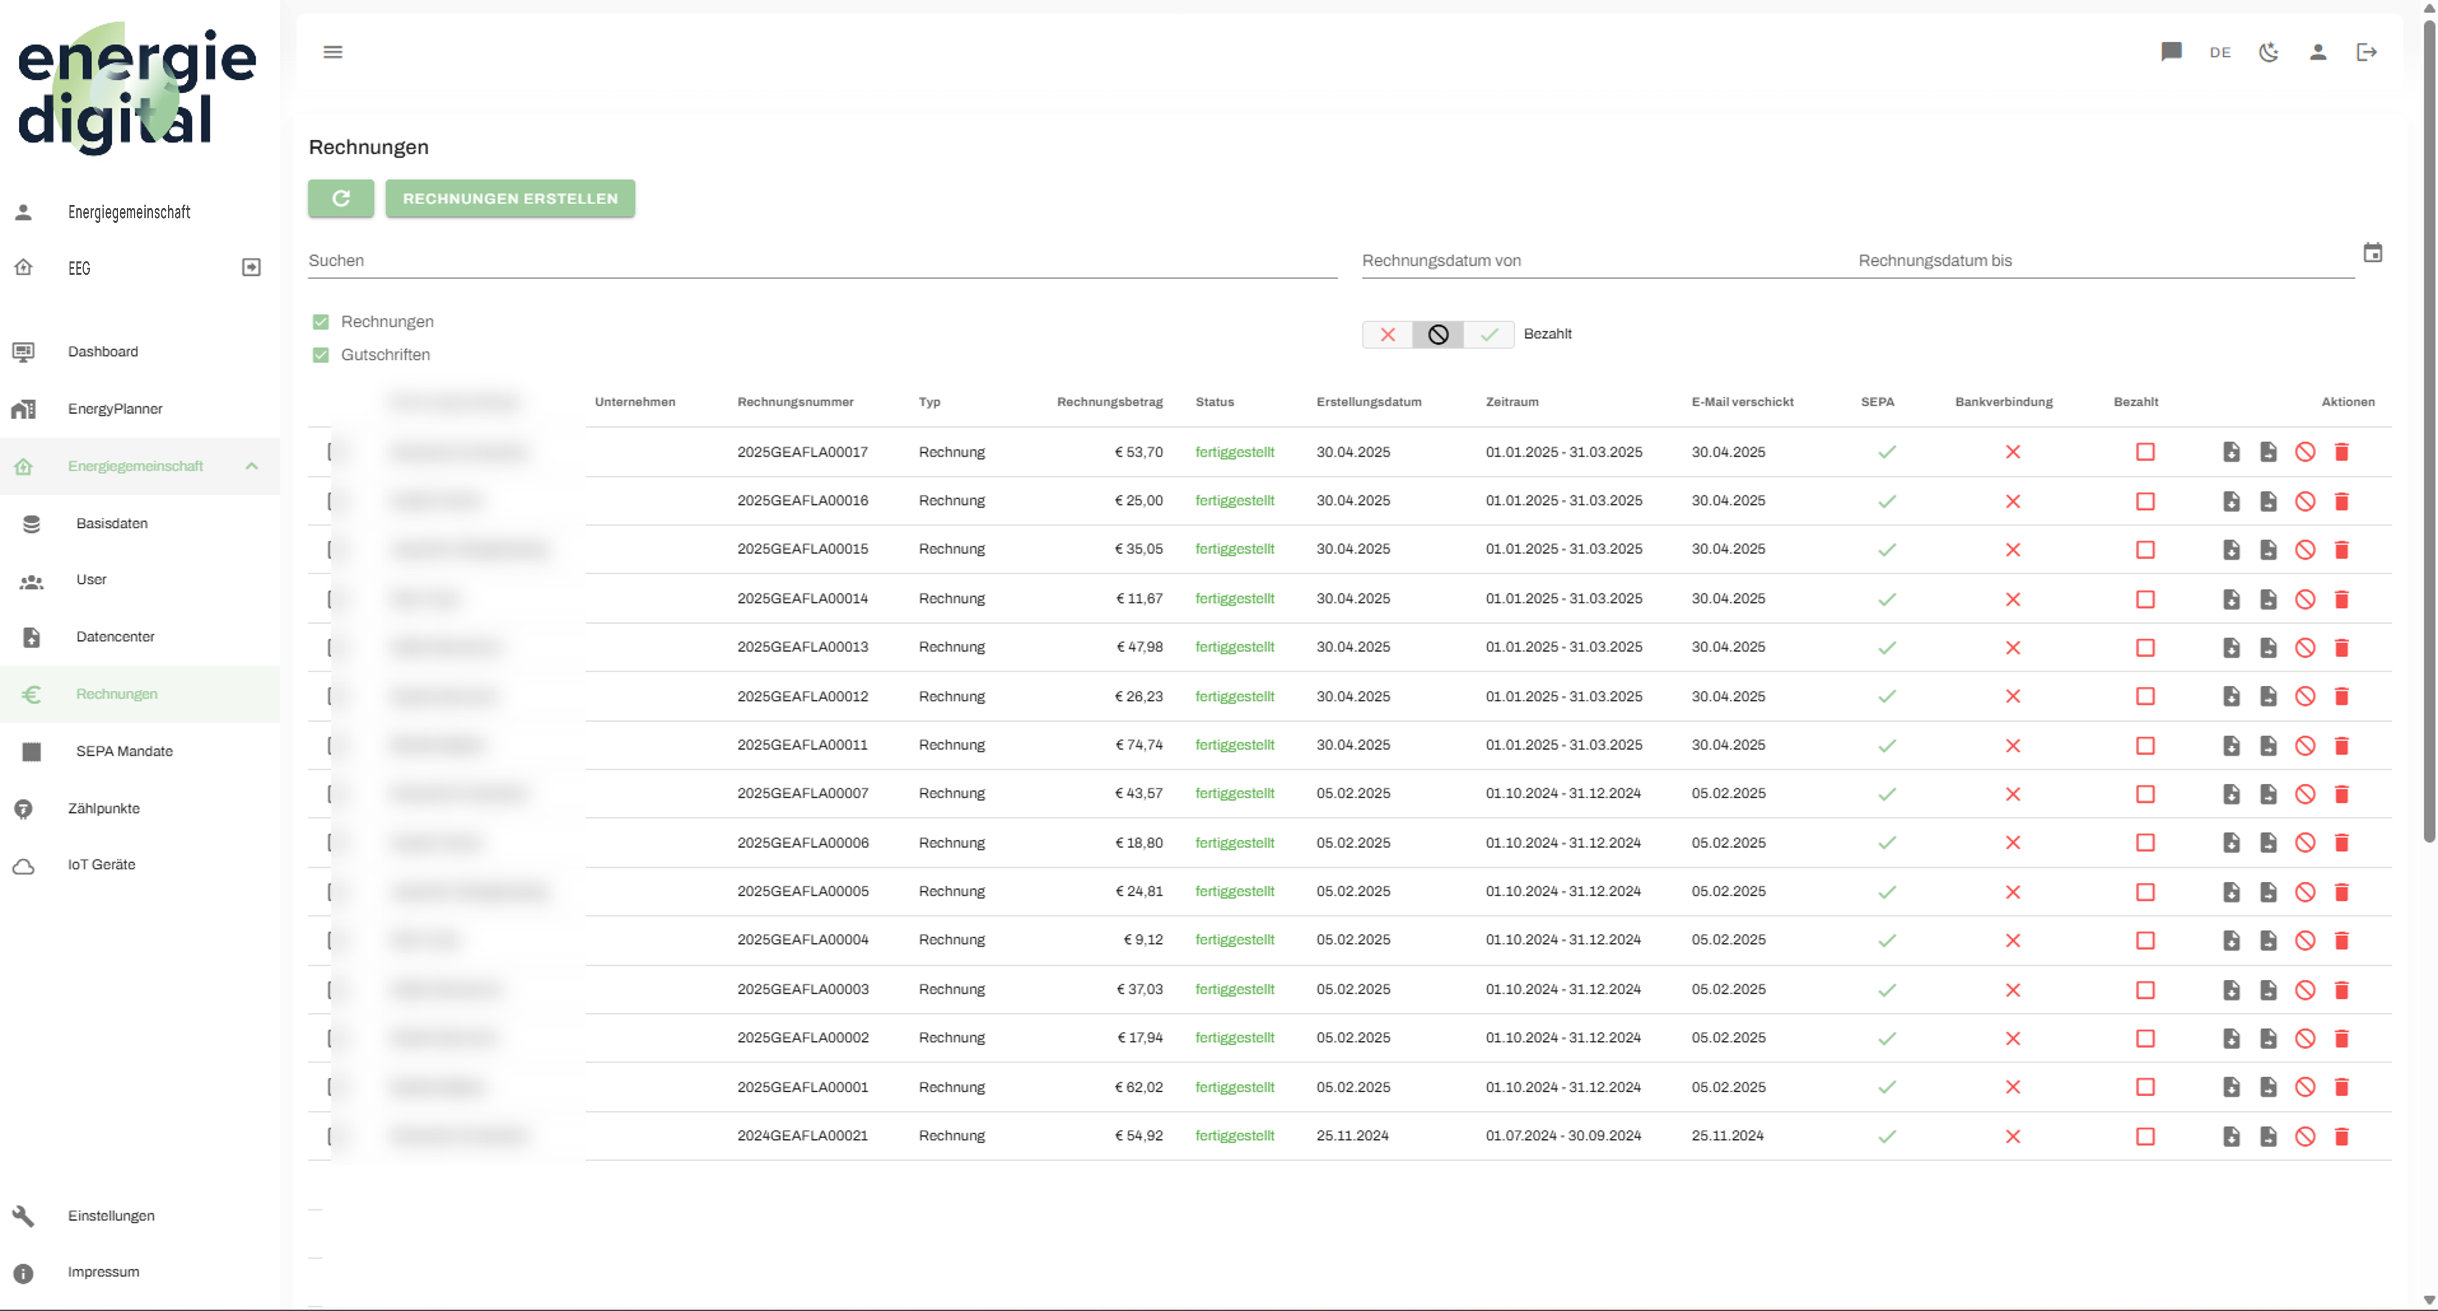Open the calendar date picker icon
This screenshot has height=1311, width=2438.
[x=2372, y=254]
